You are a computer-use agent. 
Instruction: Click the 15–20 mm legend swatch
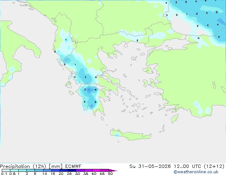tap(56, 170)
